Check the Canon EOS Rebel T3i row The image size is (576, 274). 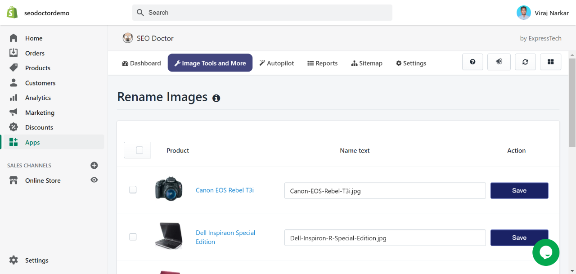(x=133, y=190)
